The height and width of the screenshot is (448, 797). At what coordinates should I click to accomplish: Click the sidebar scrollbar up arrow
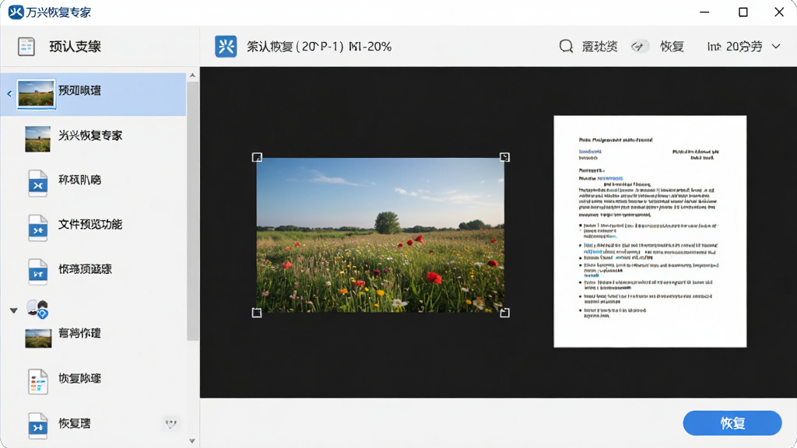click(x=192, y=75)
